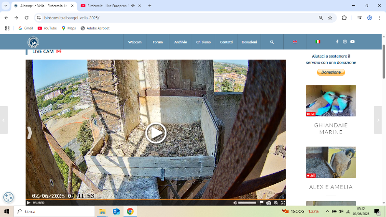Viewport: 386px width, 217px height.
Task: Open the apps grid in bookmarks bar
Action: (7, 28)
